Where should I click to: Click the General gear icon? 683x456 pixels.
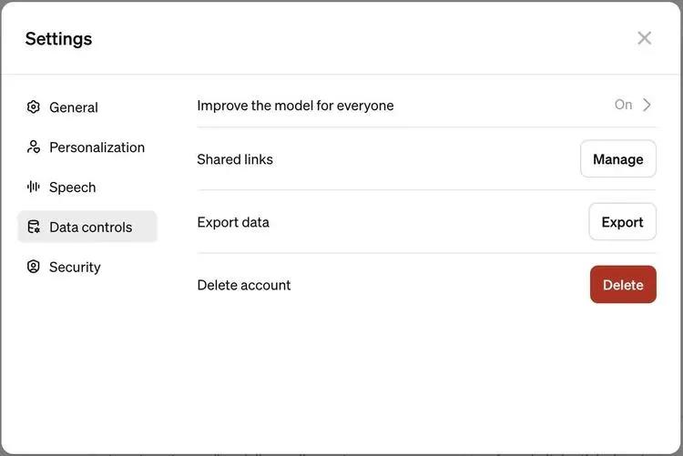(34, 107)
